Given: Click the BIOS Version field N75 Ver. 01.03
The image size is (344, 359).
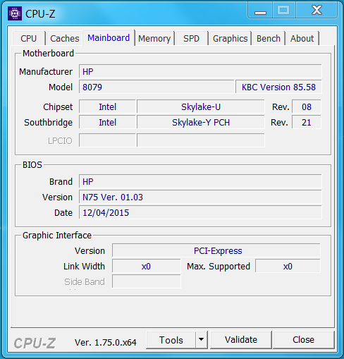Looking at the screenshot, I should coord(200,197).
